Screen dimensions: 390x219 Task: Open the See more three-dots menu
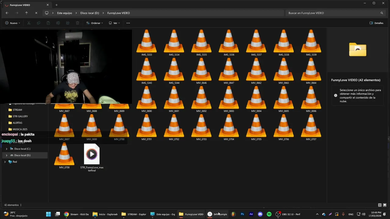point(128,23)
